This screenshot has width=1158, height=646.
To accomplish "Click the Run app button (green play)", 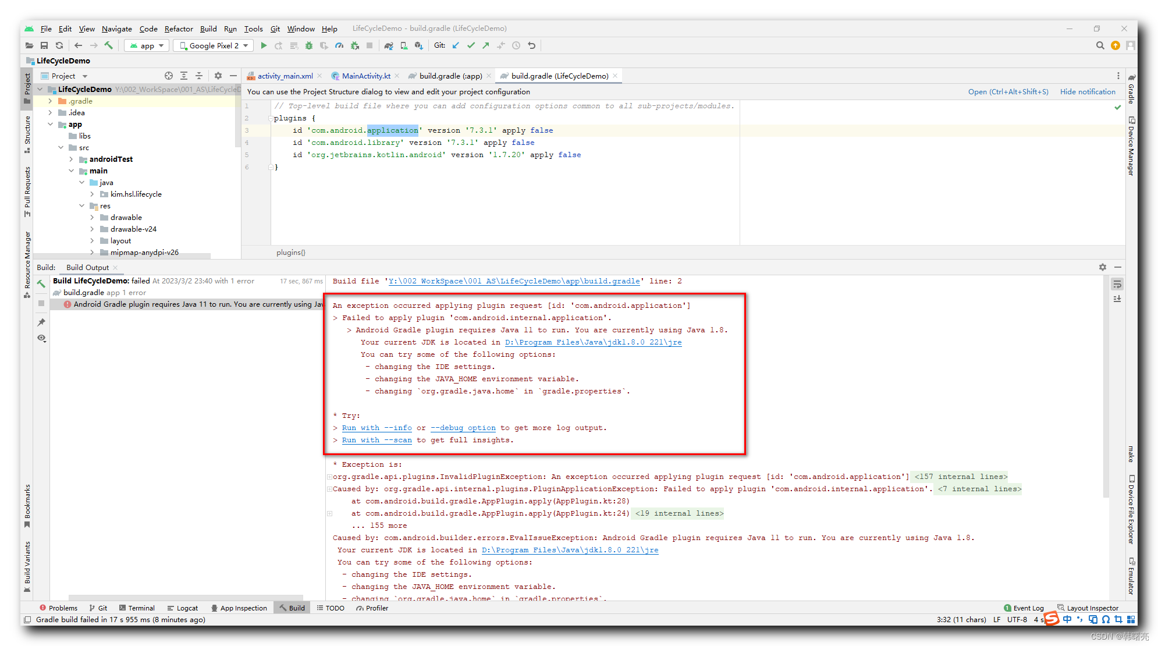I will click(x=264, y=45).
